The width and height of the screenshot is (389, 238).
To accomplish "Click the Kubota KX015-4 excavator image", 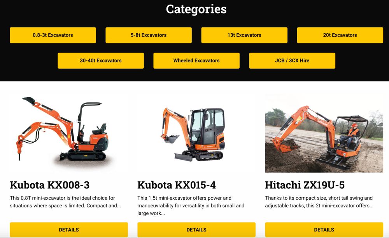I will point(196,133).
